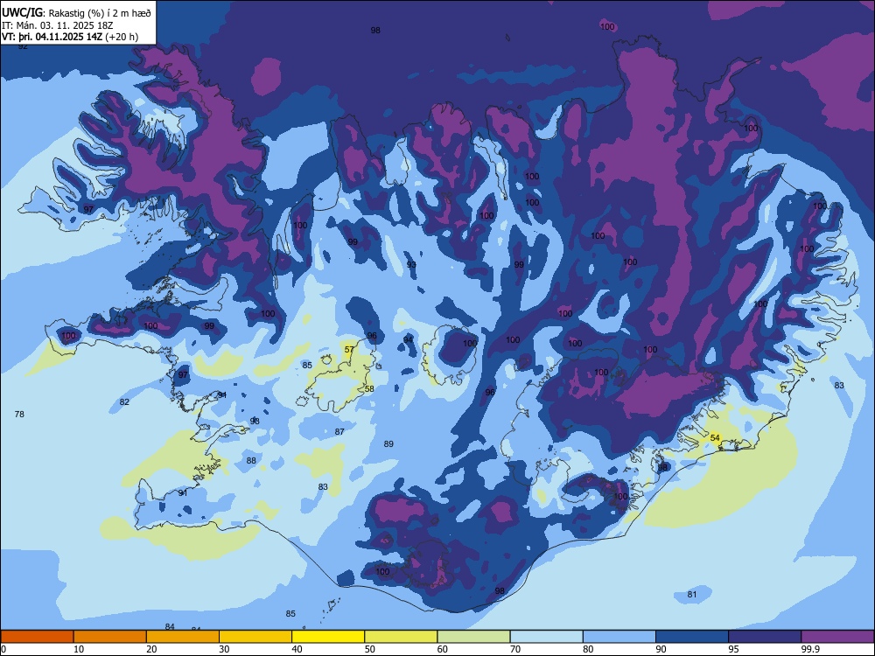Click the orange 10–20 legend swatch
Image resolution: width=875 pixels, height=656 pixels.
[x=110, y=637]
